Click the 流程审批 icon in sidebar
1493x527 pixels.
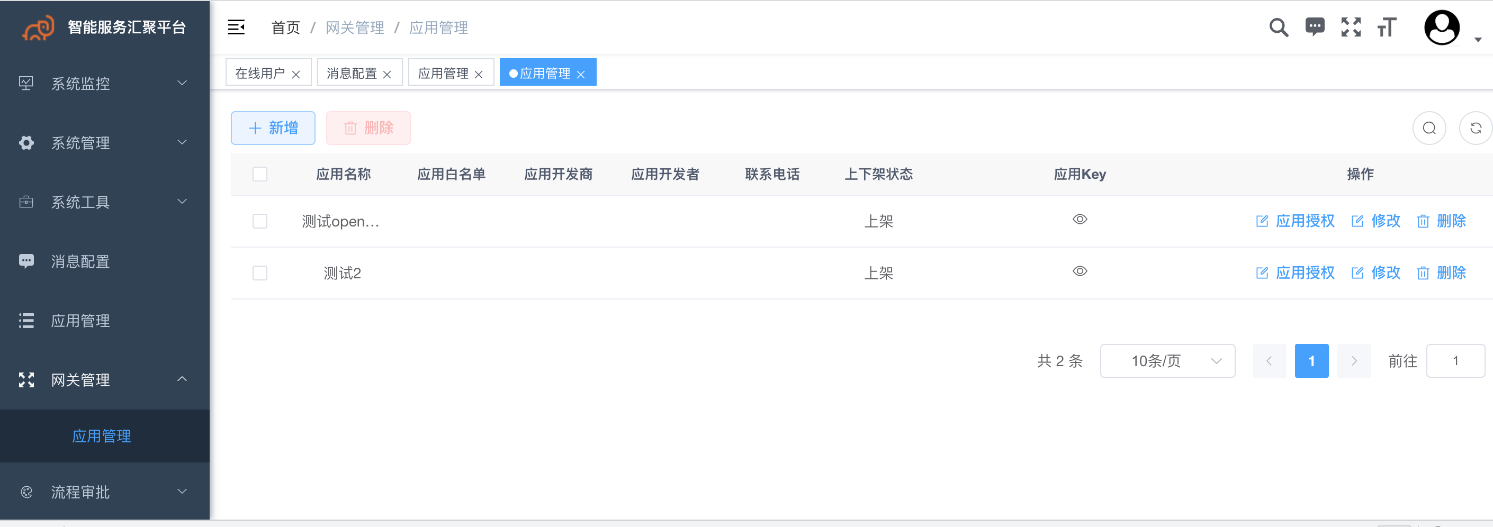(26, 492)
